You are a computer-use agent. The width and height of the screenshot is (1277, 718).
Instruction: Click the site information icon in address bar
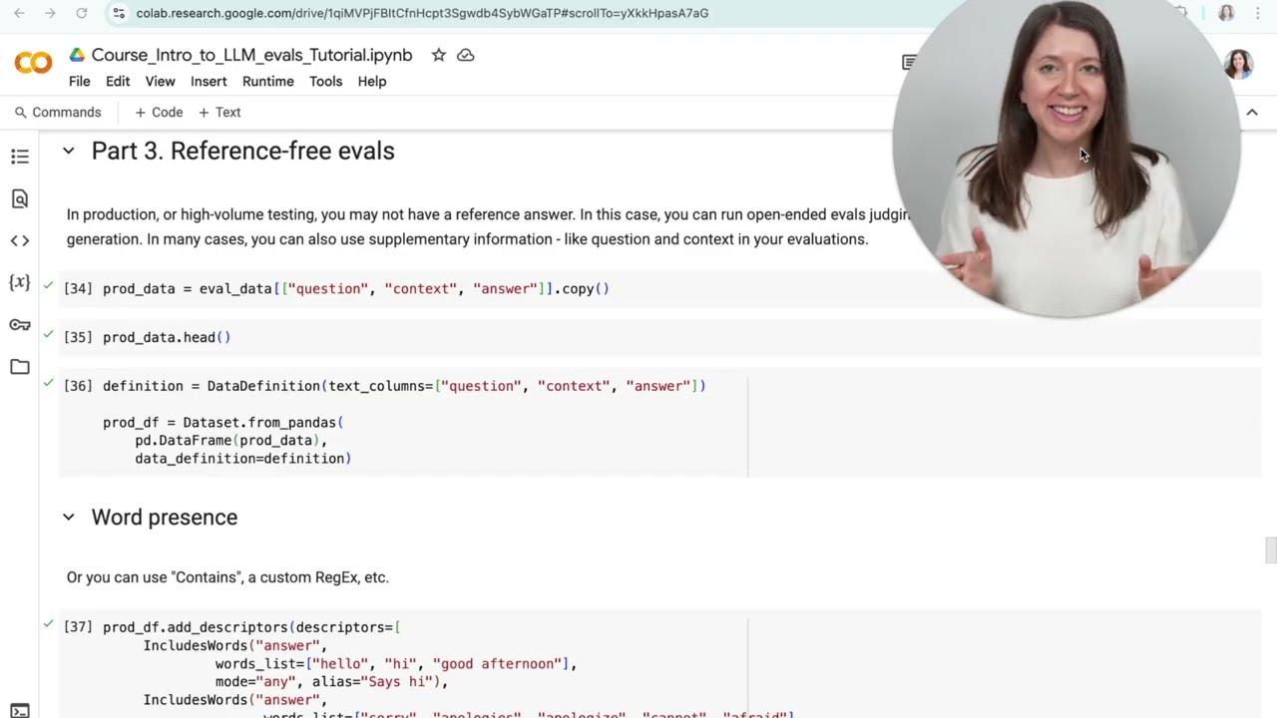[119, 13]
